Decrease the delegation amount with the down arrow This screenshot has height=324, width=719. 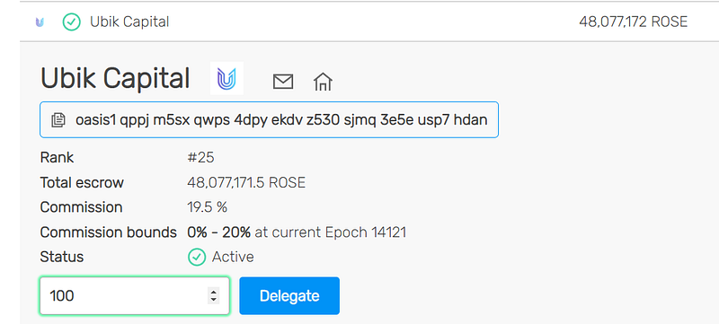pyautogui.click(x=213, y=300)
